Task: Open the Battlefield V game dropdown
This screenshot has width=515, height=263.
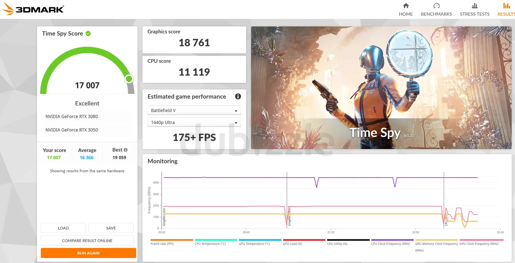Action: pos(194,110)
